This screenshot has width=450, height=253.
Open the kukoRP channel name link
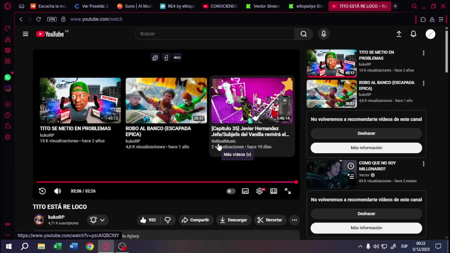(x=56, y=217)
